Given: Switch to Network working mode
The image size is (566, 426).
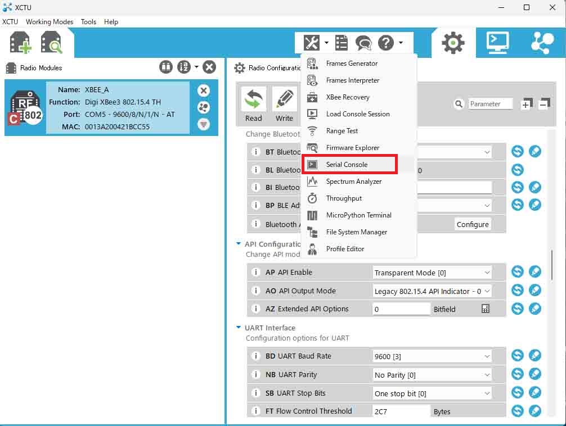Looking at the screenshot, I should click(x=542, y=43).
